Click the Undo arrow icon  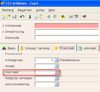(22, 17)
